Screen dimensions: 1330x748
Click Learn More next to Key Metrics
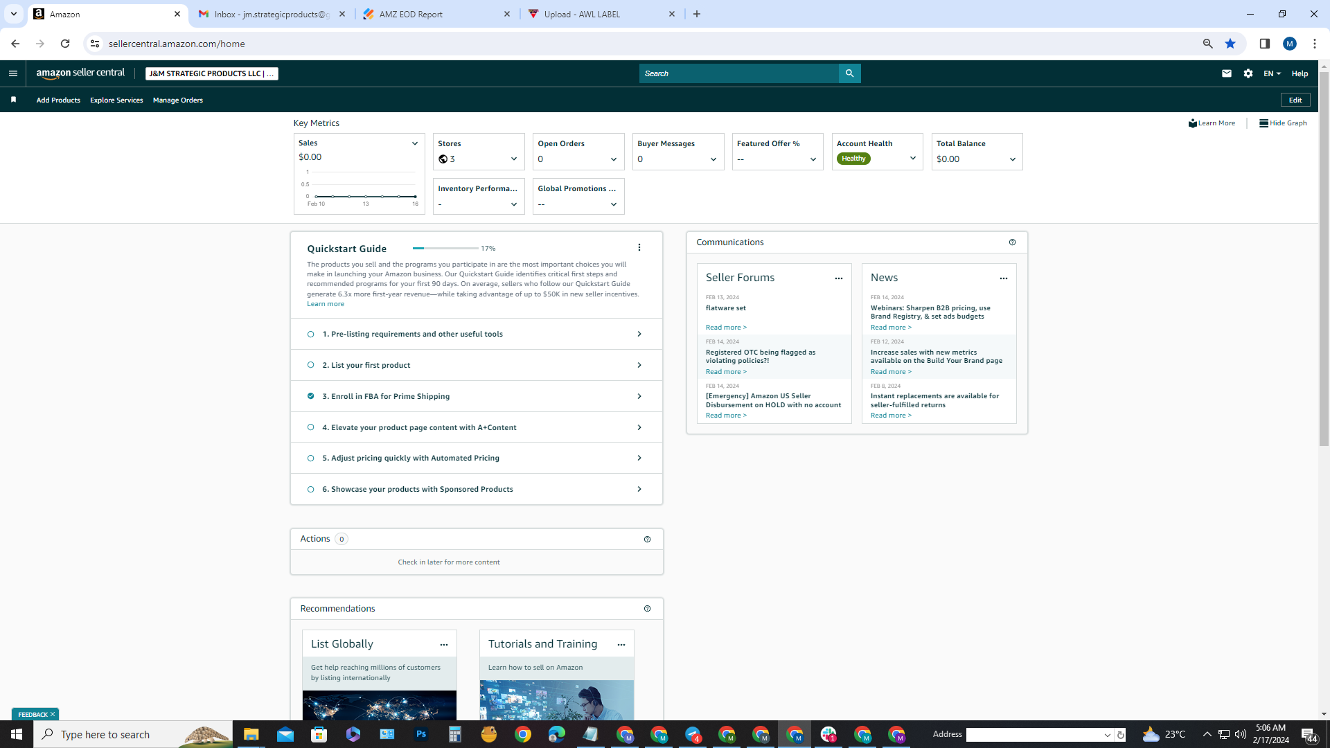1212,123
